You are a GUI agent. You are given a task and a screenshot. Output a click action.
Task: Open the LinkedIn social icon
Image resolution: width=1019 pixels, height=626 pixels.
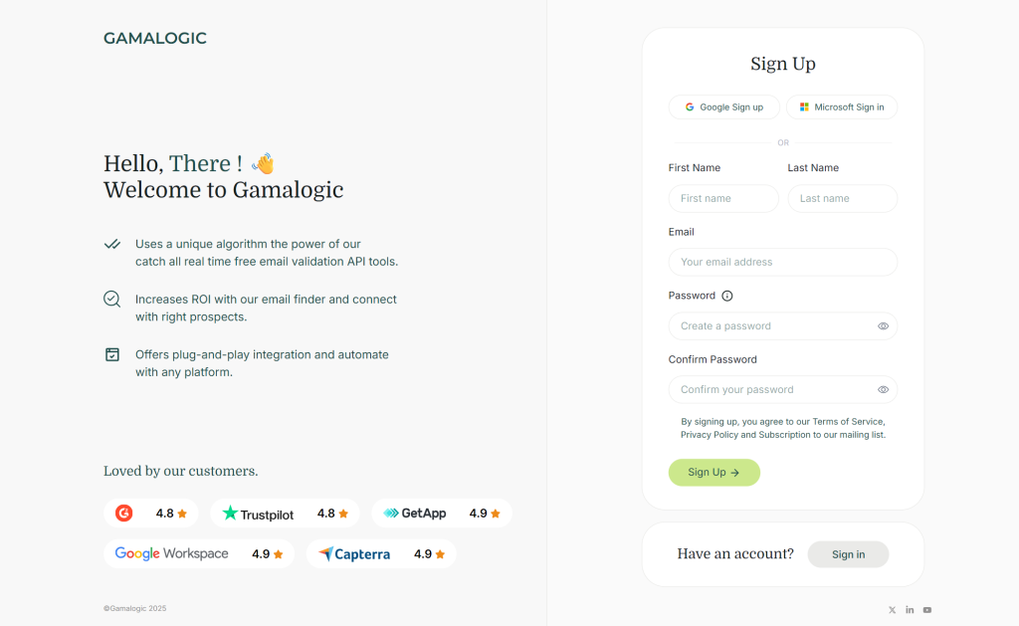tap(910, 610)
